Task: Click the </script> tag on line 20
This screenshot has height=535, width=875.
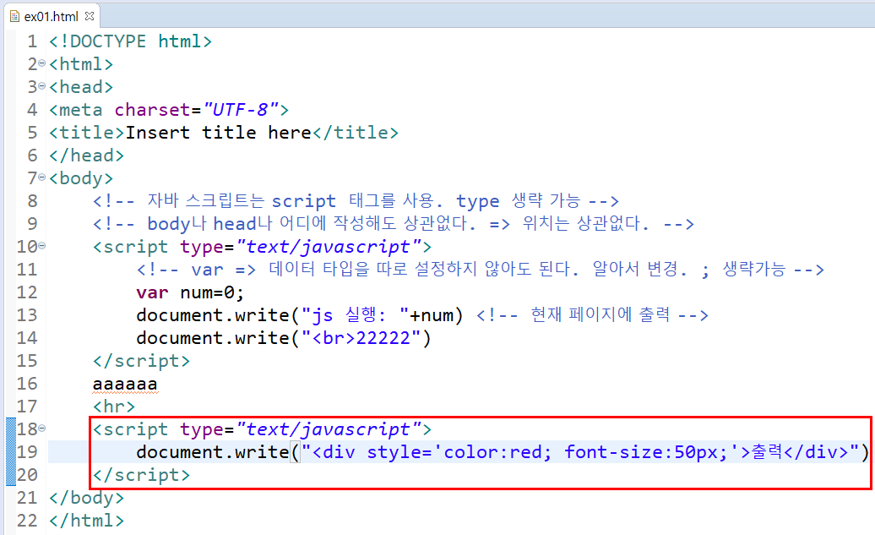Action: [142, 475]
